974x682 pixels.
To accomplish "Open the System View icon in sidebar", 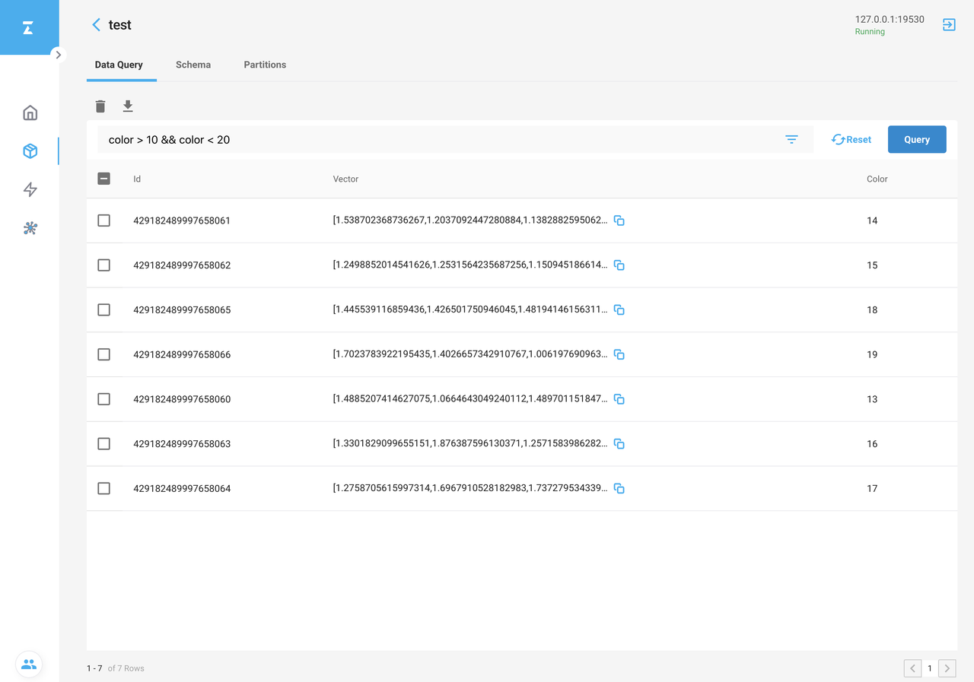I will click(30, 228).
